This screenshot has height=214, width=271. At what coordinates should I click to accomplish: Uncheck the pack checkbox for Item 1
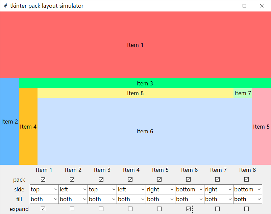tap(43, 180)
